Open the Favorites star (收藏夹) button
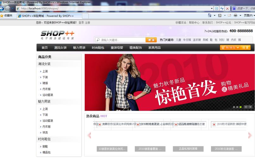The image size is (255, 158). 7,15
